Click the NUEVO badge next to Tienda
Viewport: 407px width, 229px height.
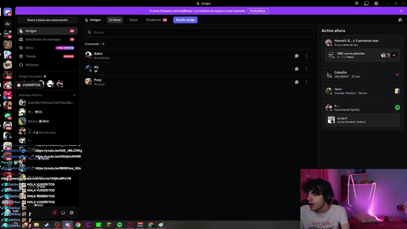pyautogui.click(x=69, y=56)
